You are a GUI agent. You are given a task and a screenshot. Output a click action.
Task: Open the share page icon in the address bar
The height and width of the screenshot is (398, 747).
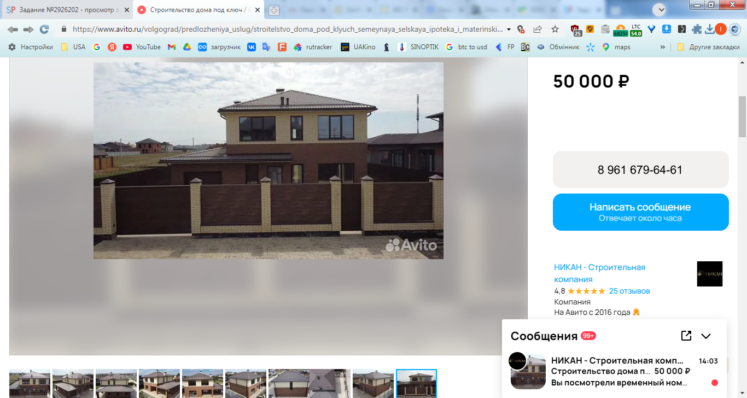pyautogui.click(x=538, y=29)
